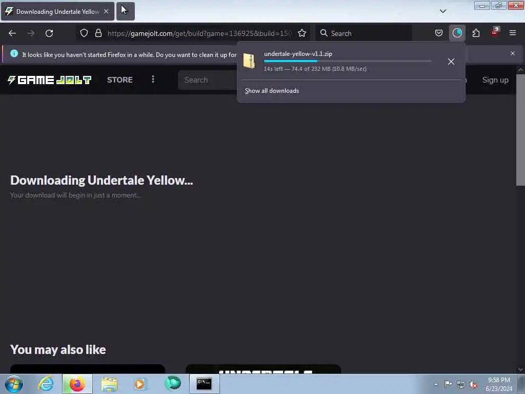This screenshot has height=394, width=525.
Task: Open Windows Media Player from taskbar
Action: tap(140, 384)
